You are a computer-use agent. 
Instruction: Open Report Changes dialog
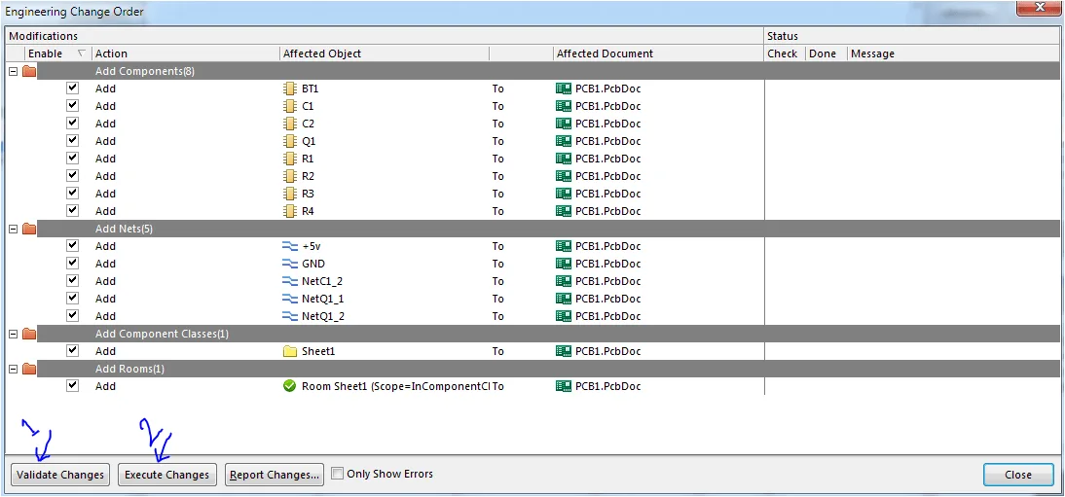pos(275,475)
